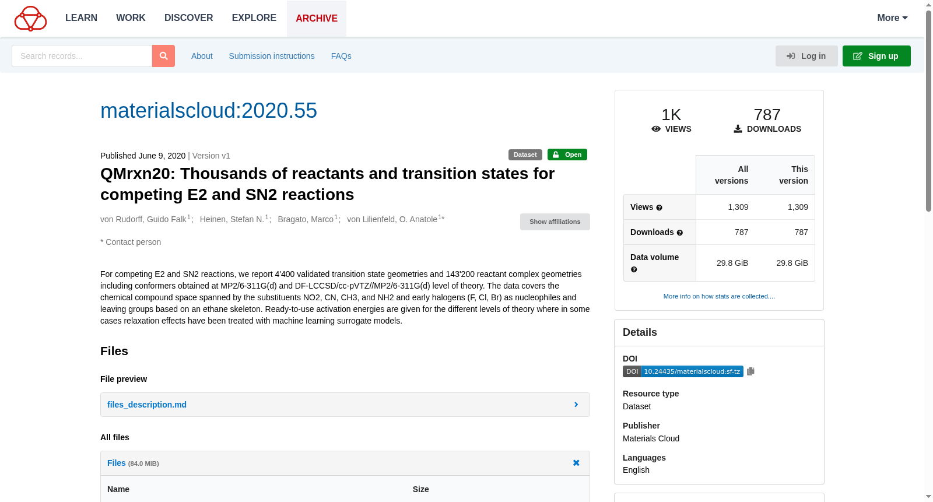Click the 787 DOWNLOADS statistic

point(767,120)
